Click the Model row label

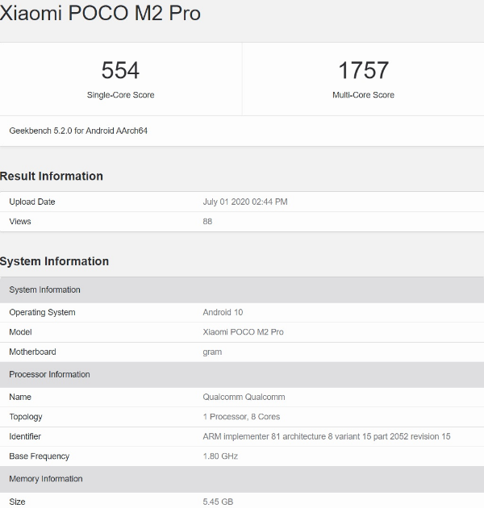tap(20, 332)
